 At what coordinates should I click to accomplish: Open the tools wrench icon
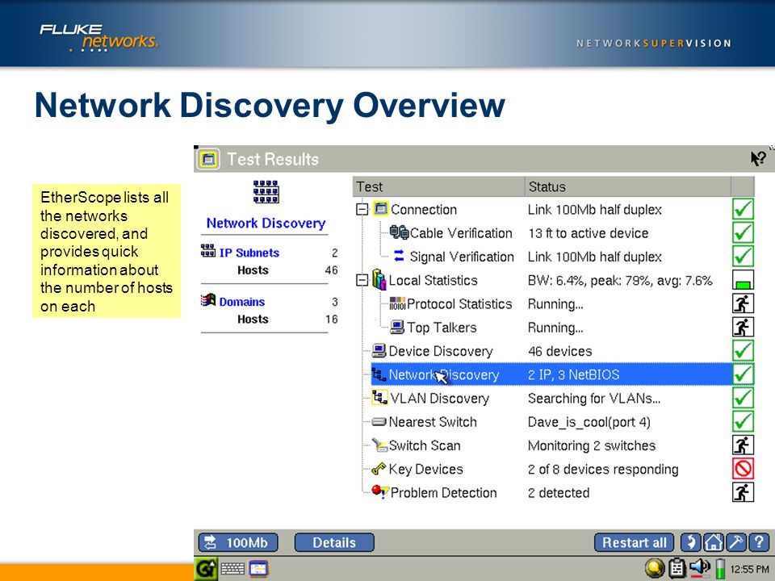736,542
